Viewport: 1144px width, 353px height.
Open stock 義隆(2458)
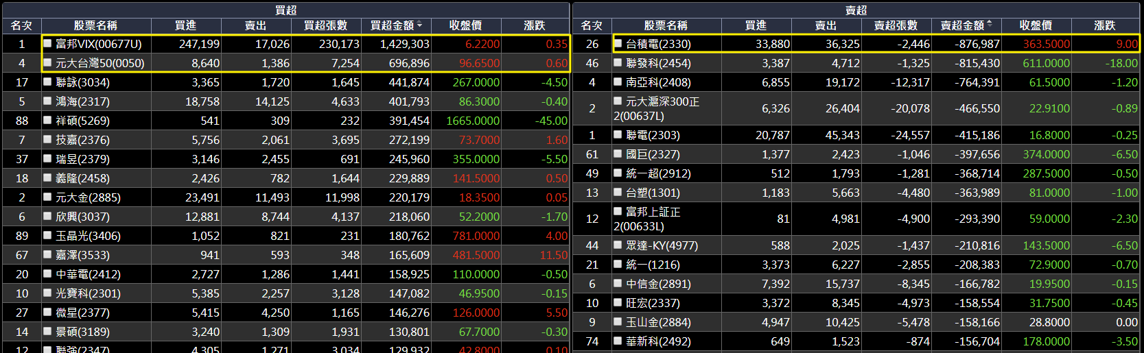(82, 178)
